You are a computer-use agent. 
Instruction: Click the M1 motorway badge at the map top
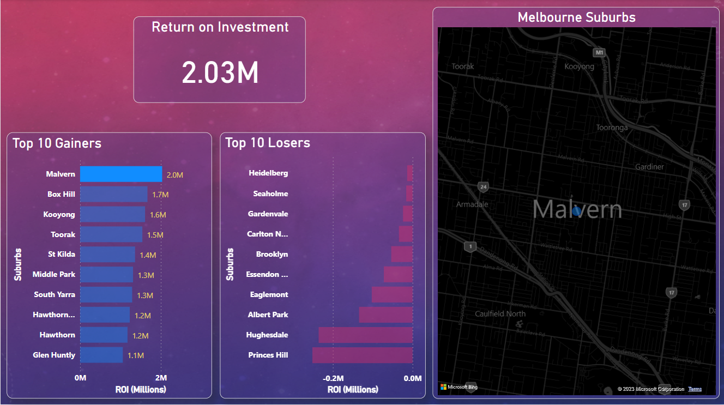599,53
